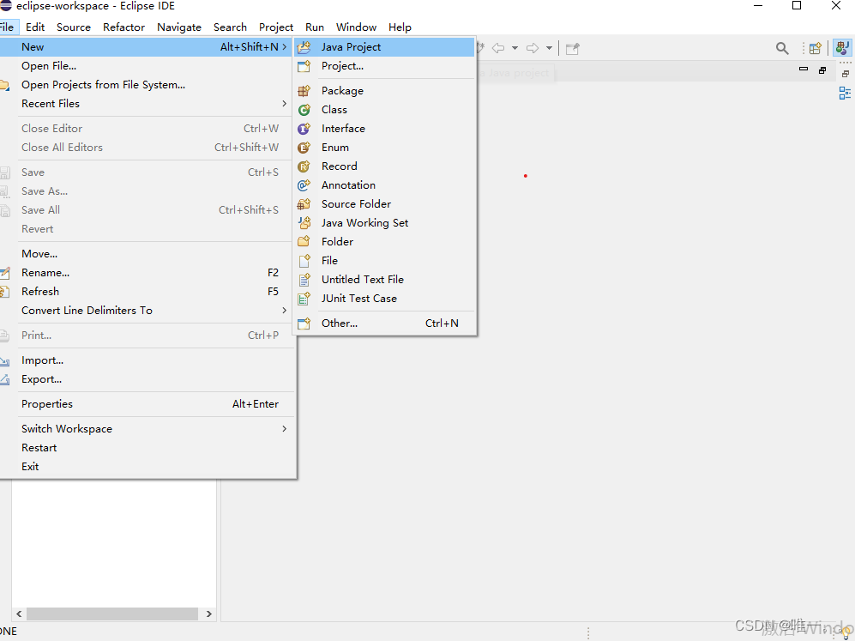Expand Convert Line Delimiters To submenu

point(148,311)
